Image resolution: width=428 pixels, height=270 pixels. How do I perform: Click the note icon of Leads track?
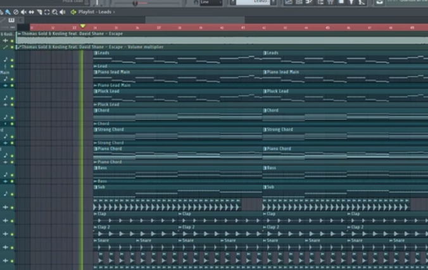6,59
